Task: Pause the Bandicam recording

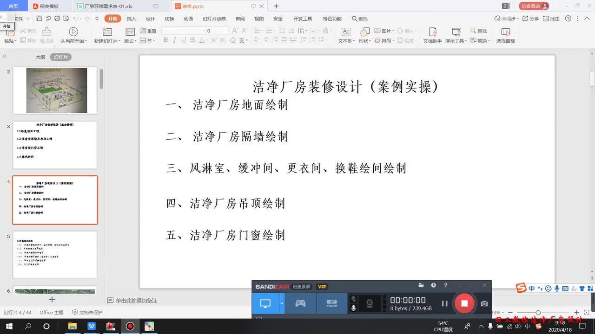Action: pyautogui.click(x=444, y=303)
